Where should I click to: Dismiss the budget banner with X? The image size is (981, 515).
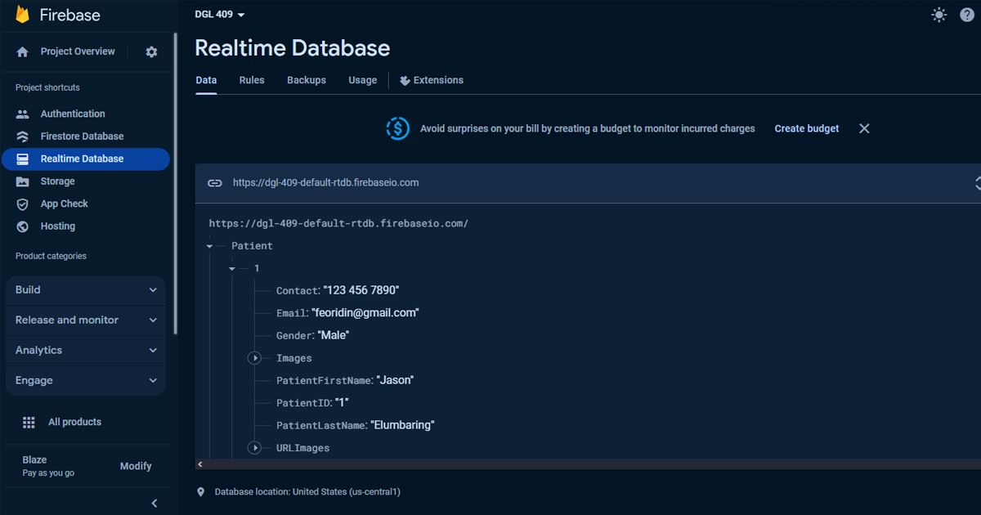[x=864, y=128]
